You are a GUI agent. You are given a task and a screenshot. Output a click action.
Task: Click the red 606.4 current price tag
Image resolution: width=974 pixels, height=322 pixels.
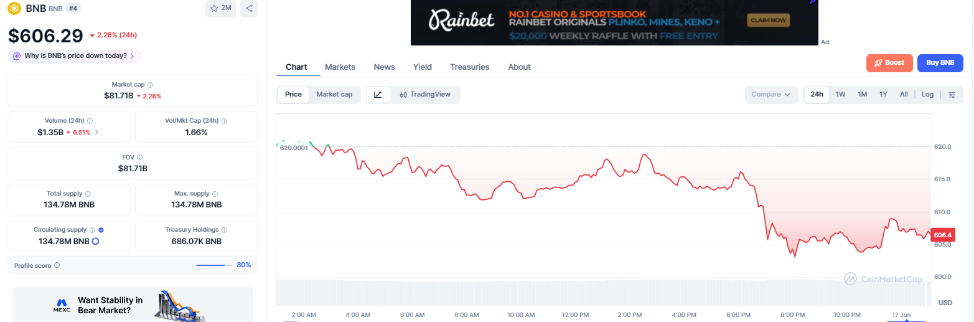tap(943, 235)
